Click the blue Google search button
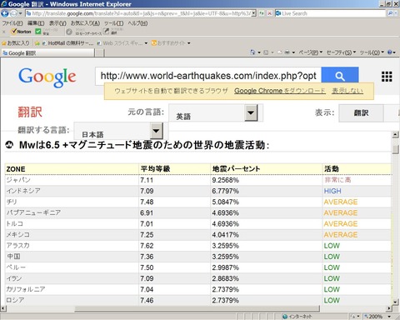The width and height of the screenshot is (400, 320). click(x=340, y=76)
